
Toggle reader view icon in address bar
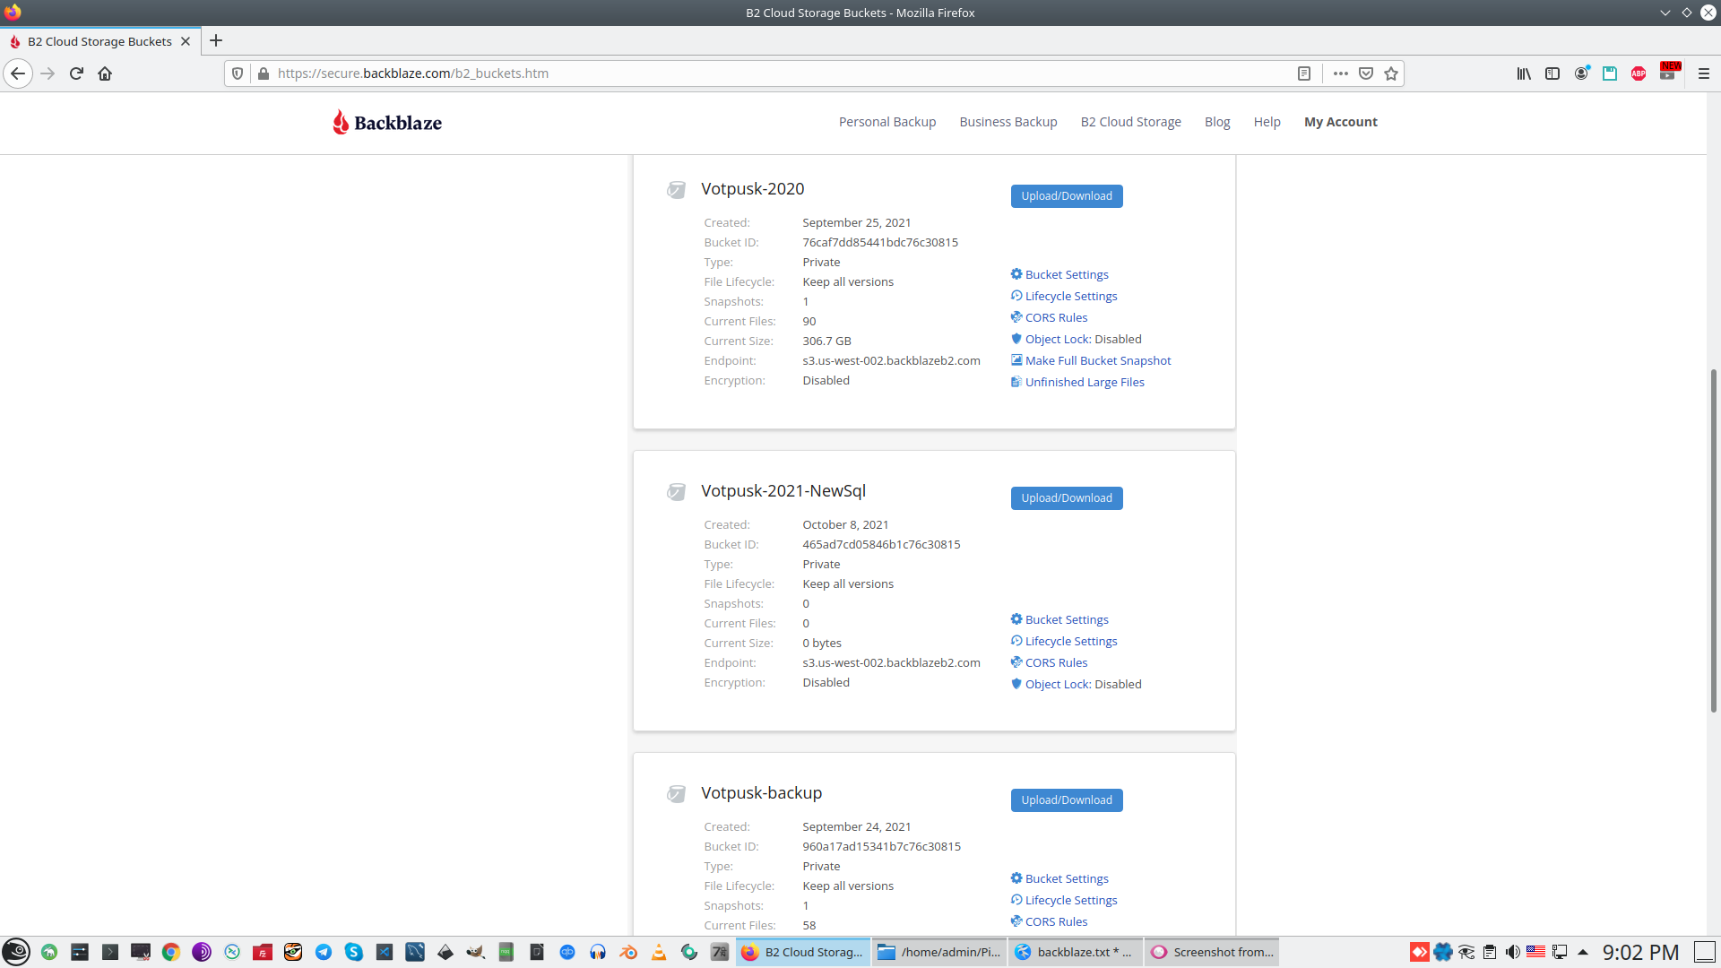(x=1304, y=73)
